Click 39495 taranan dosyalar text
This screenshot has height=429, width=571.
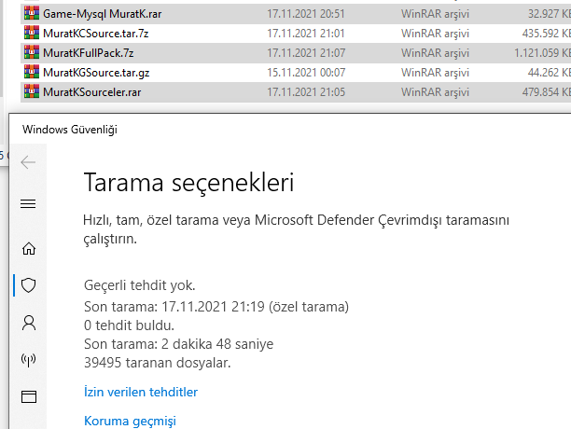158,363
